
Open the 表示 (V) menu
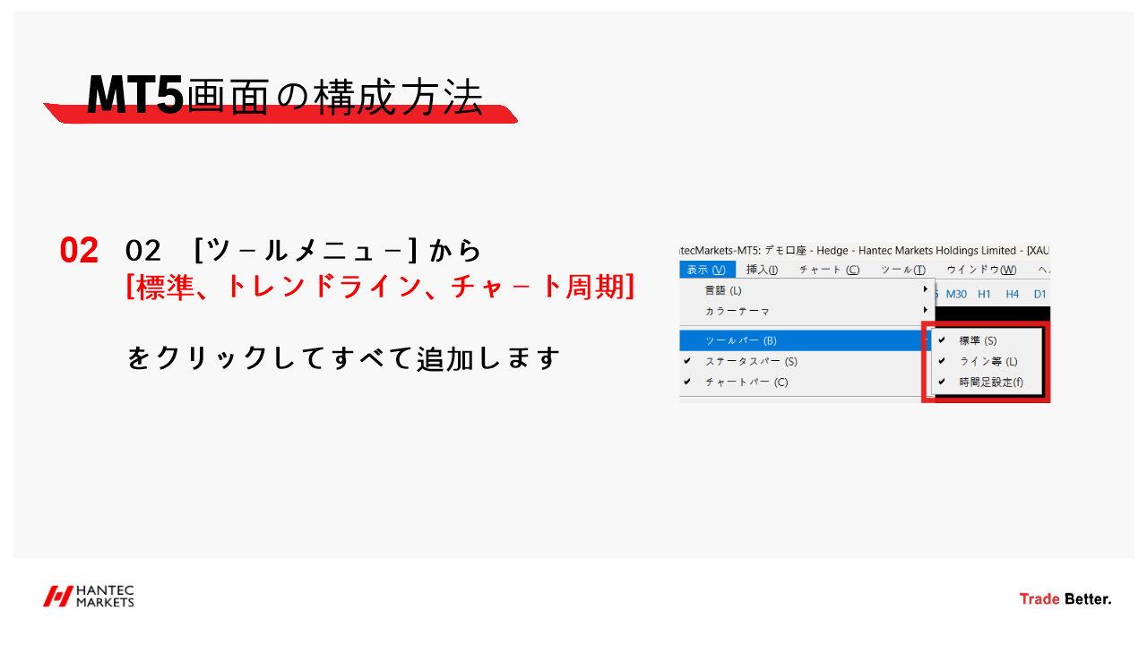pos(707,270)
